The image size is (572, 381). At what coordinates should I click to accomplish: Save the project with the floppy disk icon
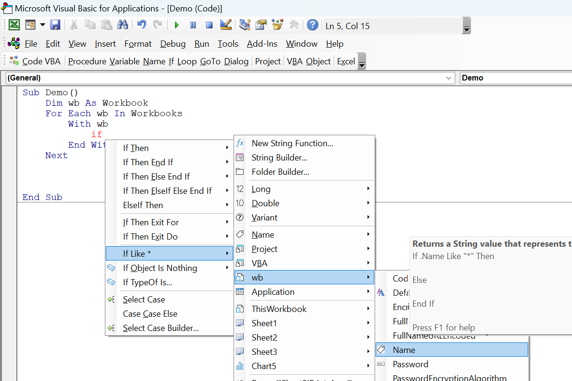[55, 25]
